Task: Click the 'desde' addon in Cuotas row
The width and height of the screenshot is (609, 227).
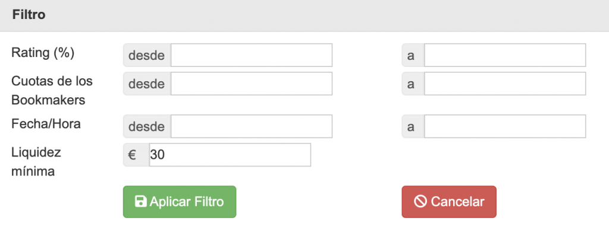Action: 147,84
